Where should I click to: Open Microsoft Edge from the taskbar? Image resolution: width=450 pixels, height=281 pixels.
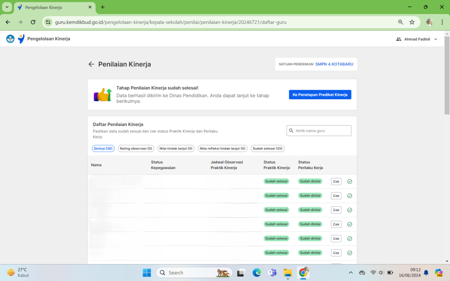click(257, 273)
